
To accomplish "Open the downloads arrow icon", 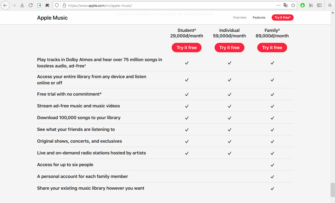I will pyautogui.click(x=22, y=5).
